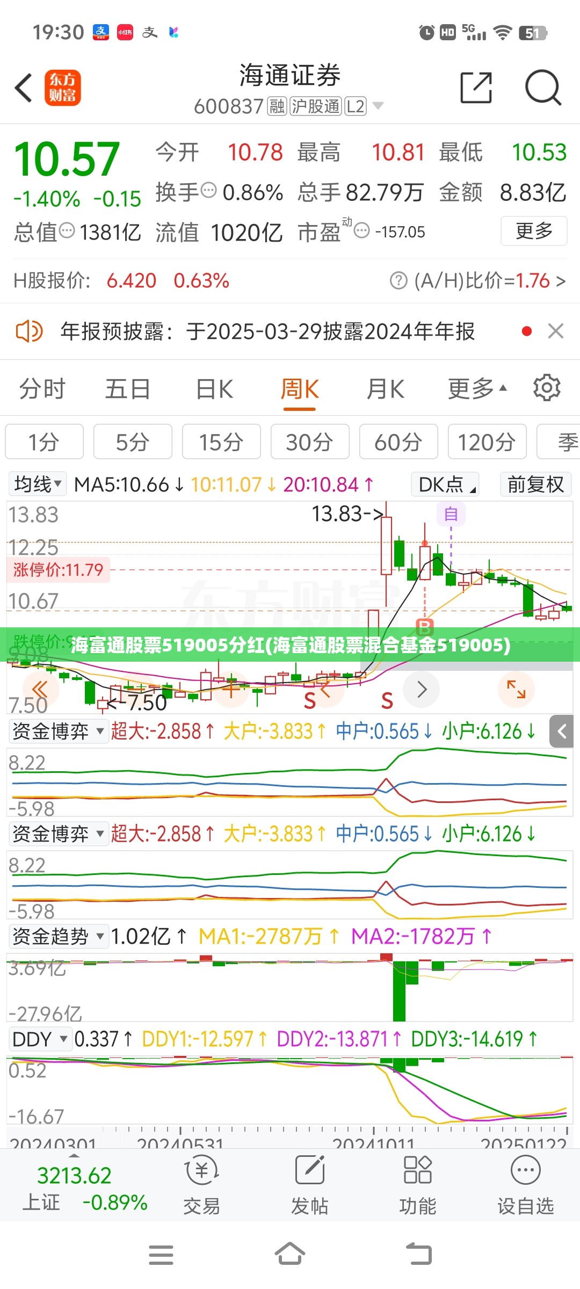The height and width of the screenshot is (1289, 580).
Task: Tap the back arrow at top left
Action: click(24, 88)
